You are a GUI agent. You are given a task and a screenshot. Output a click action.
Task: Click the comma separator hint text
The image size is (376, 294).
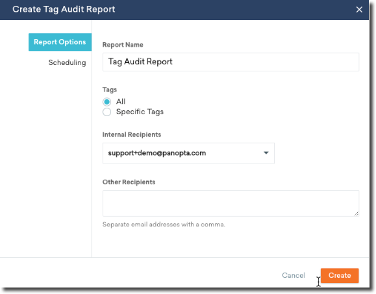[164, 225]
